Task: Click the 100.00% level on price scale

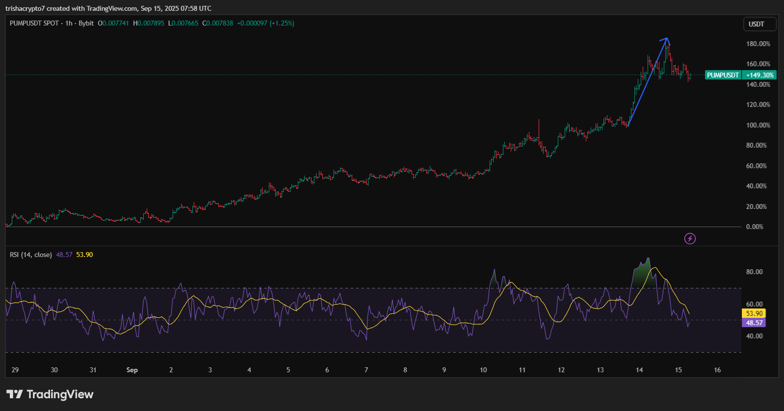Action: coord(758,125)
